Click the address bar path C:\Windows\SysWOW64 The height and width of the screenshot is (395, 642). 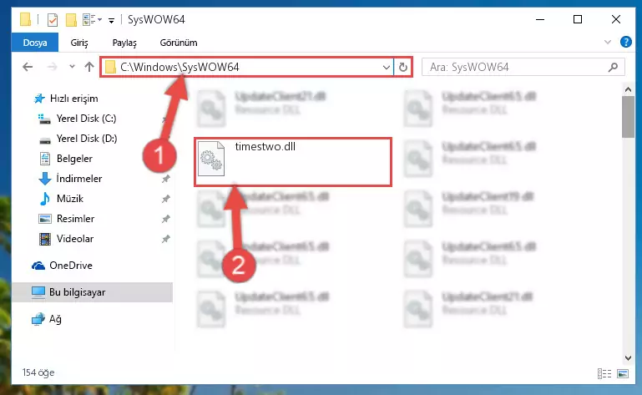(179, 67)
